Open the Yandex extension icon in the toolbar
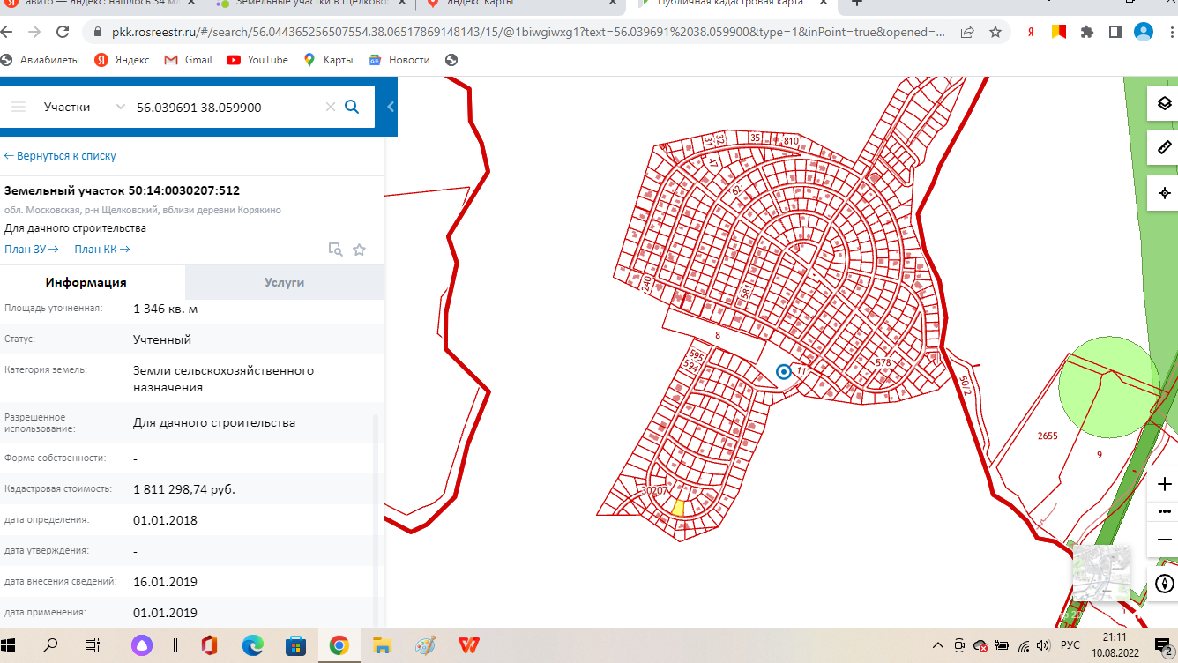Screen dimensions: 1178x663 1030,32
